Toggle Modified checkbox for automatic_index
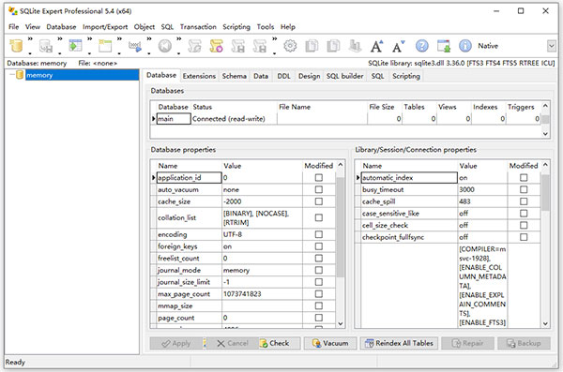563x372 pixels. [x=524, y=178]
